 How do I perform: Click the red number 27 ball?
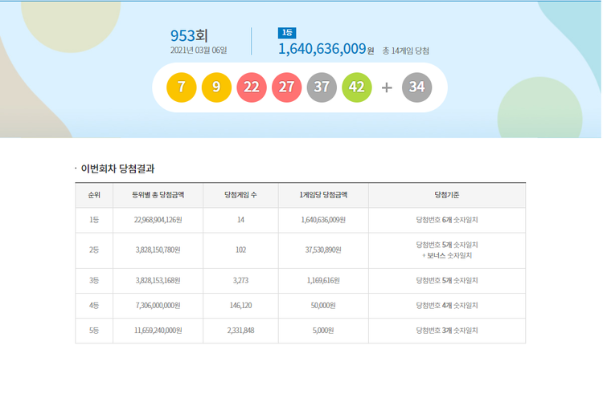point(286,87)
